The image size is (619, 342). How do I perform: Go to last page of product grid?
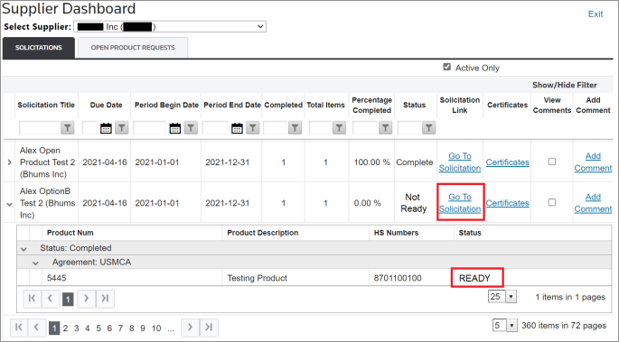105,299
